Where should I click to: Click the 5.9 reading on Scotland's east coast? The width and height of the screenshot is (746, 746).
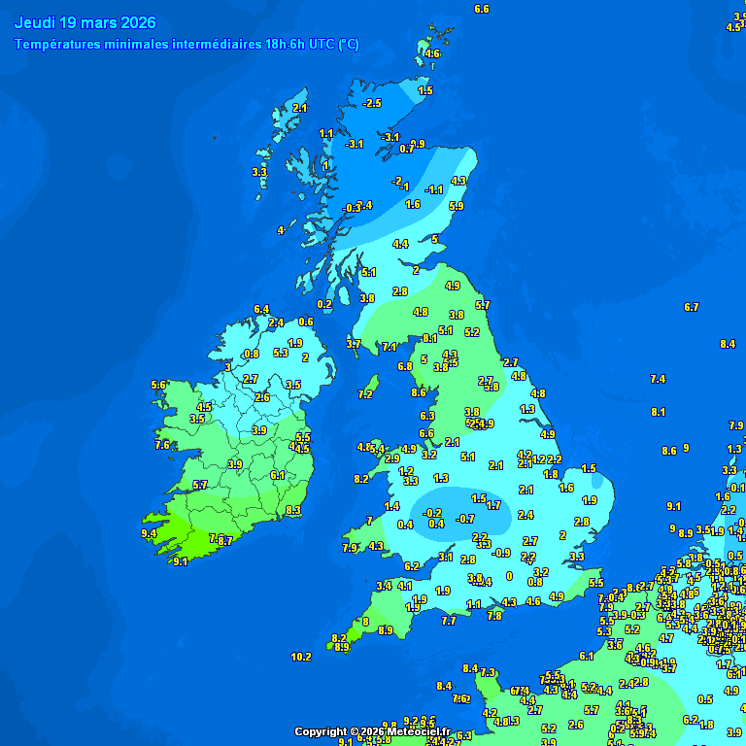[457, 207]
